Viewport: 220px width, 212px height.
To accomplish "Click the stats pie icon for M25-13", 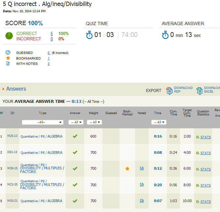I will (x=198, y=137).
